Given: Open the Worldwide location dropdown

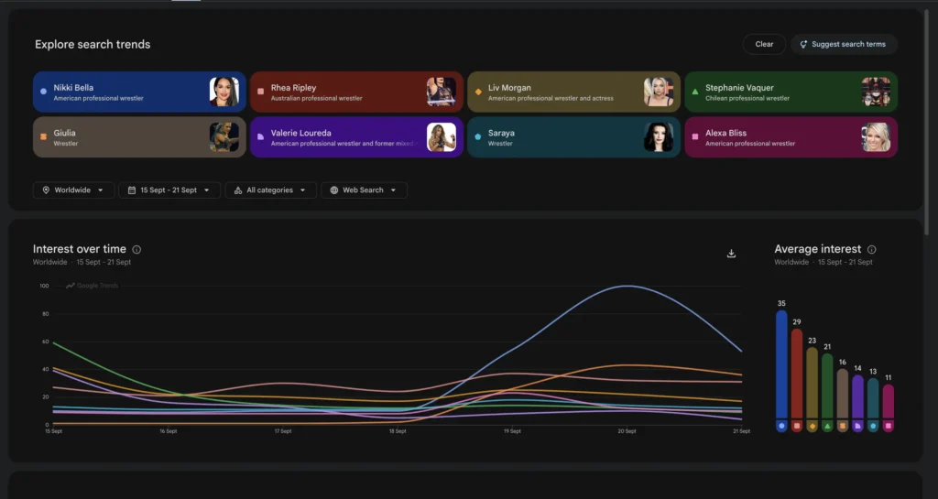Looking at the screenshot, I should pyautogui.click(x=73, y=190).
